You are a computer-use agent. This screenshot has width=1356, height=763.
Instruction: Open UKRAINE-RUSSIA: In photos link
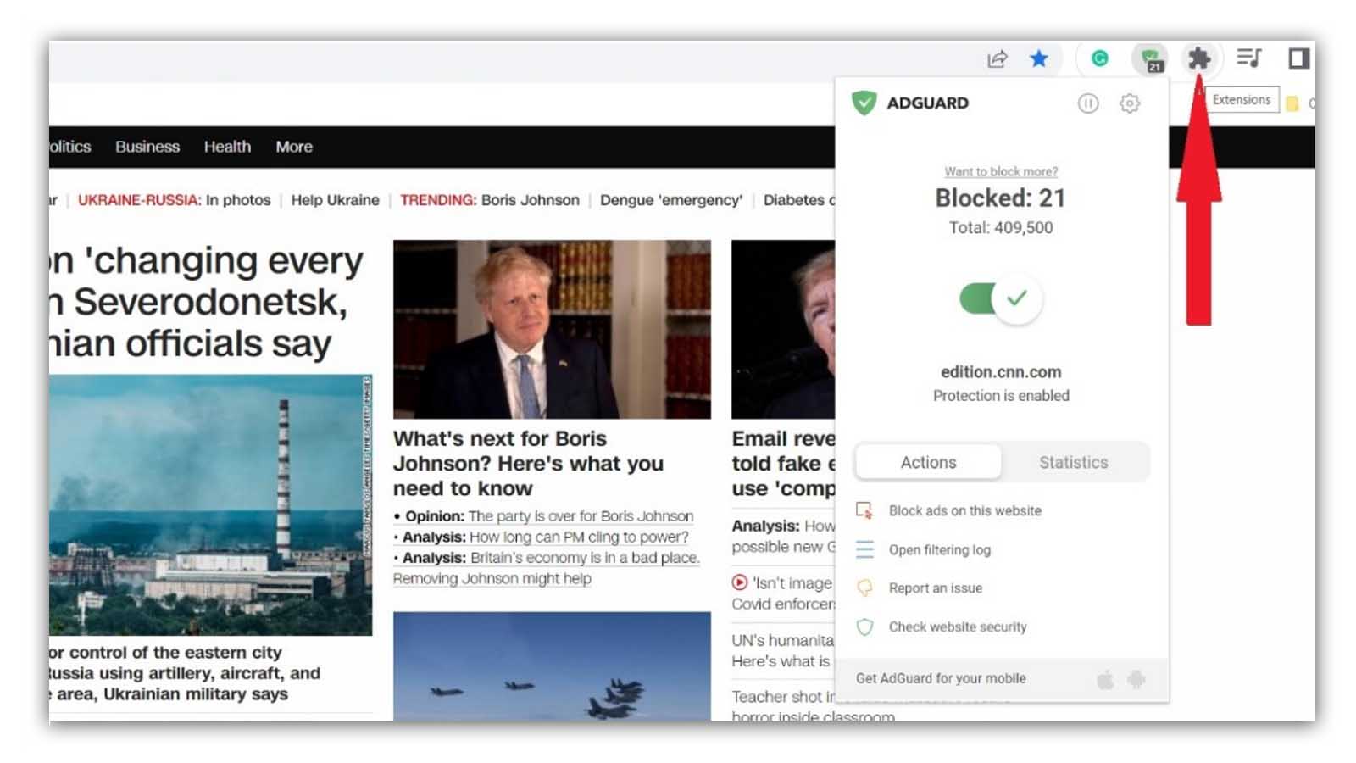click(174, 200)
